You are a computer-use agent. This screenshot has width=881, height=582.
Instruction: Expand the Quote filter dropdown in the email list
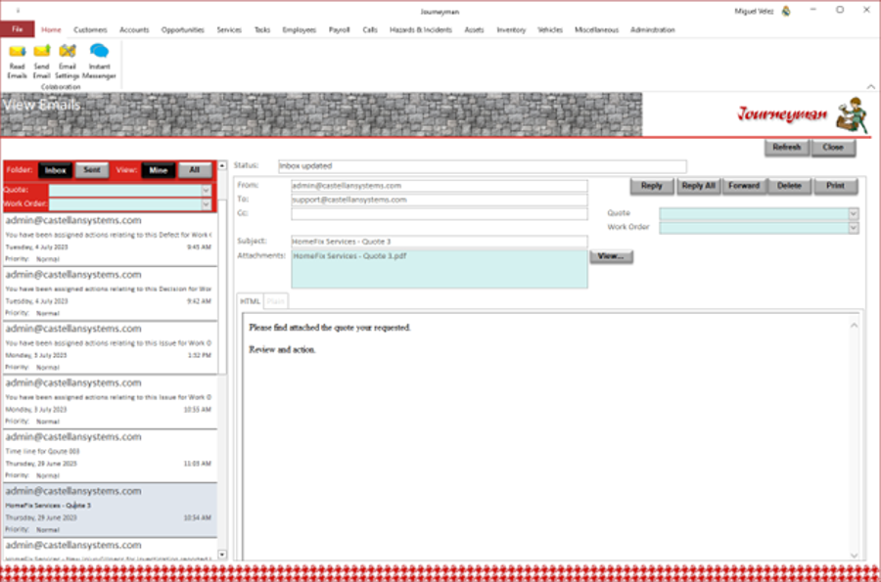click(x=206, y=191)
